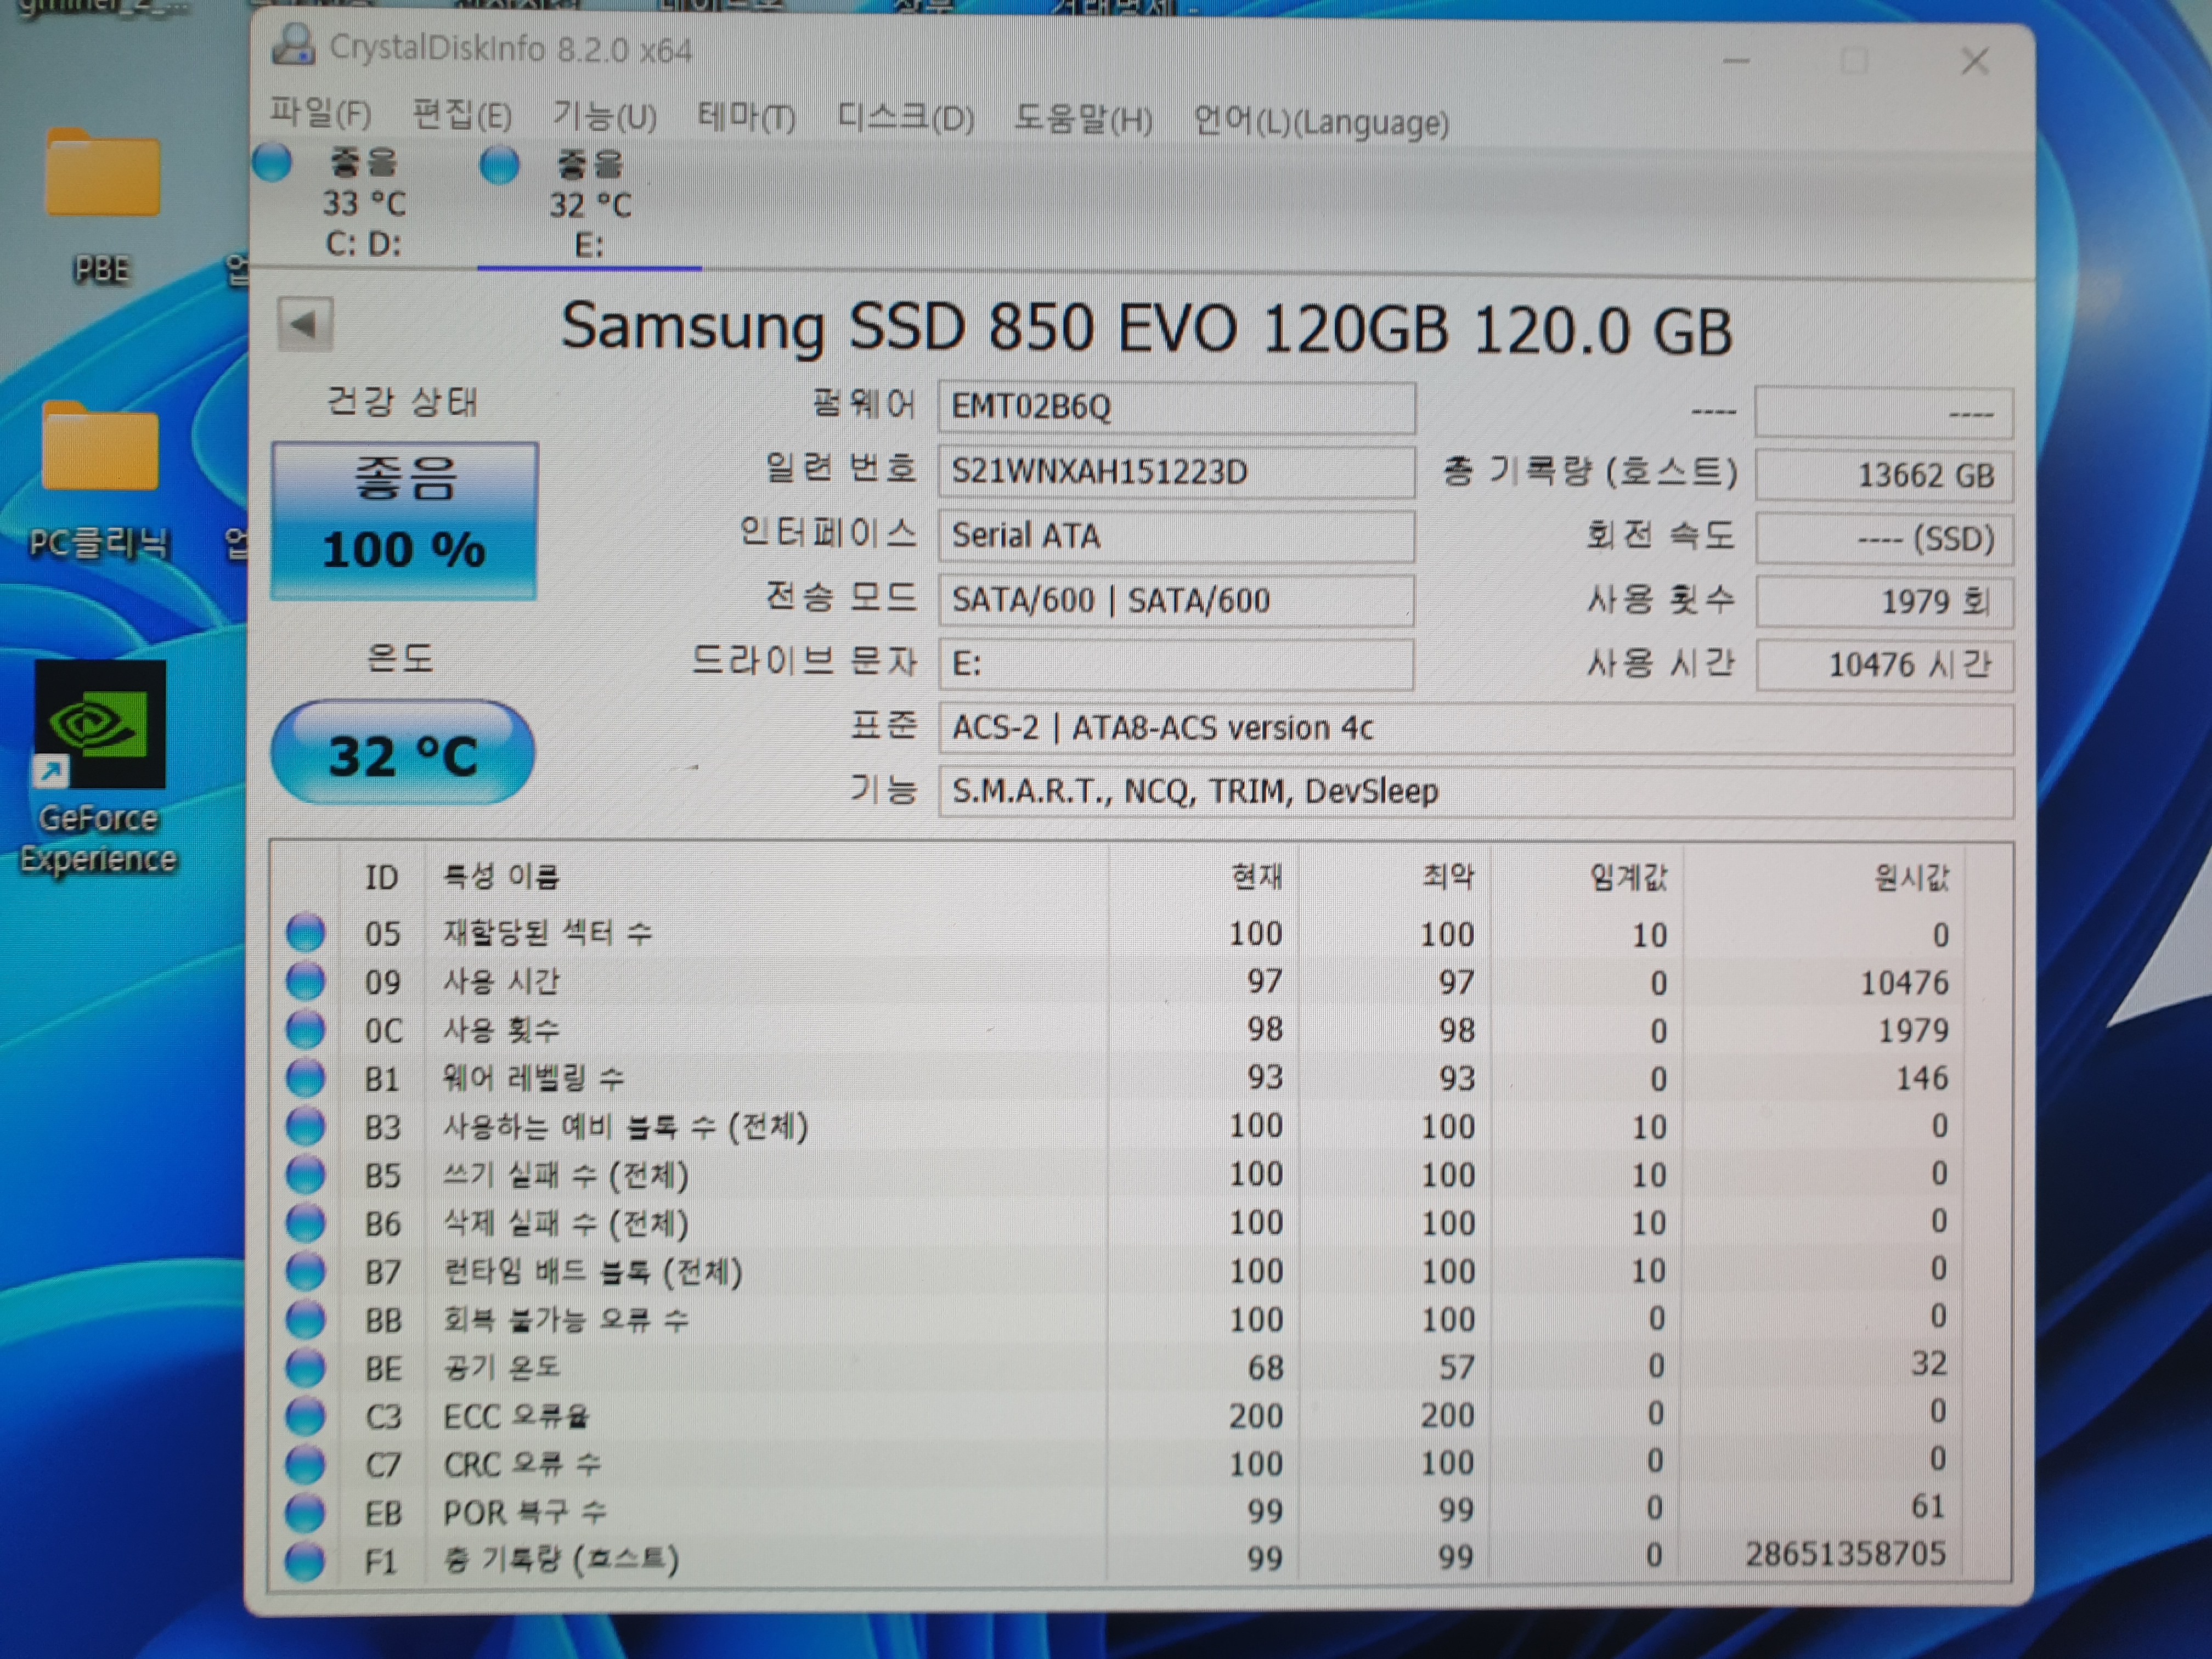Click the status icon of row 05

305,932
